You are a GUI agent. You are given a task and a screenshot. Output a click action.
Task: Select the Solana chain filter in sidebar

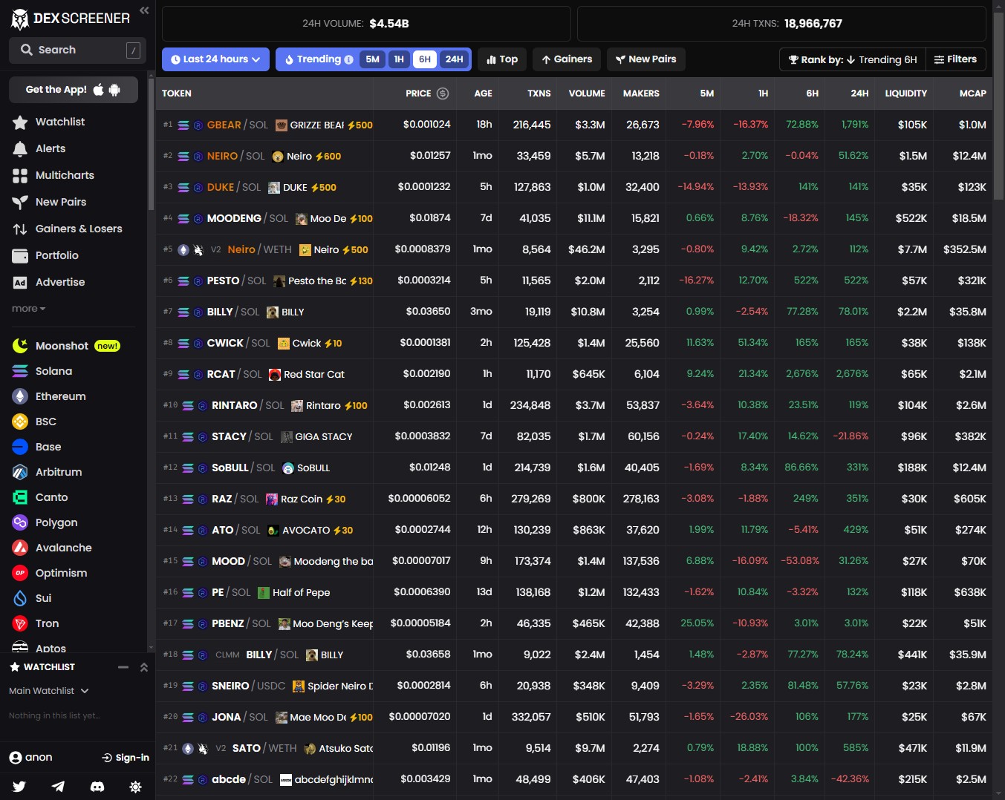pos(53,370)
